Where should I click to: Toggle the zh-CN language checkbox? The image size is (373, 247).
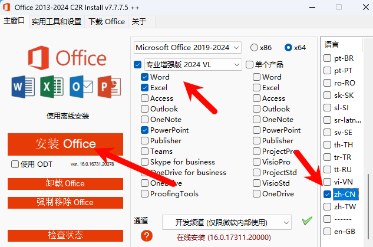[328, 194]
